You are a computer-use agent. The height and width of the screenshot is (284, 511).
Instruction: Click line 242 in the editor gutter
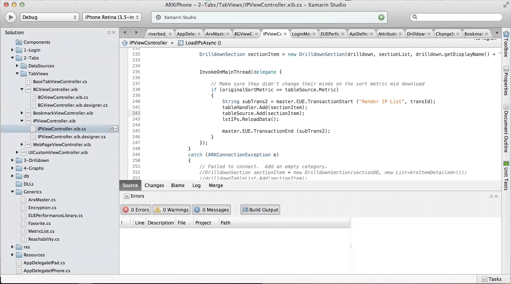point(136,113)
